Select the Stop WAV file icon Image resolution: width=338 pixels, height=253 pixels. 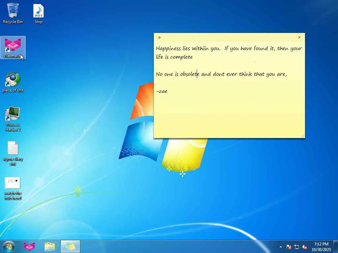point(38,13)
